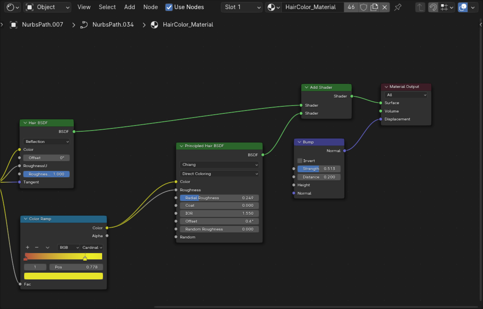
Task: Add a color stop with the plus icon
Action: pos(28,247)
